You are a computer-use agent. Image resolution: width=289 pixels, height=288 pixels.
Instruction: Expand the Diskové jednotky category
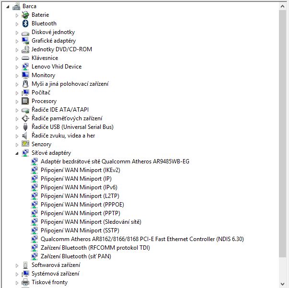click(x=17, y=33)
